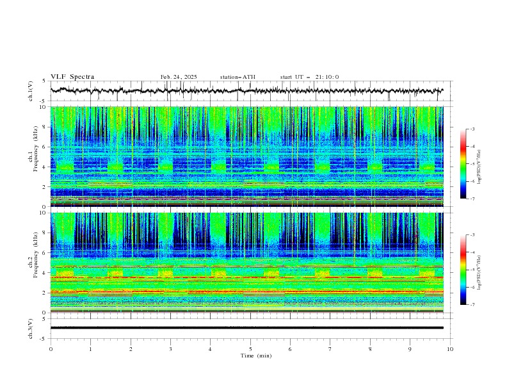507x392 pixels.
Task: Select the date "Feb. 24, 2025" in header
Action: pyautogui.click(x=179, y=77)
